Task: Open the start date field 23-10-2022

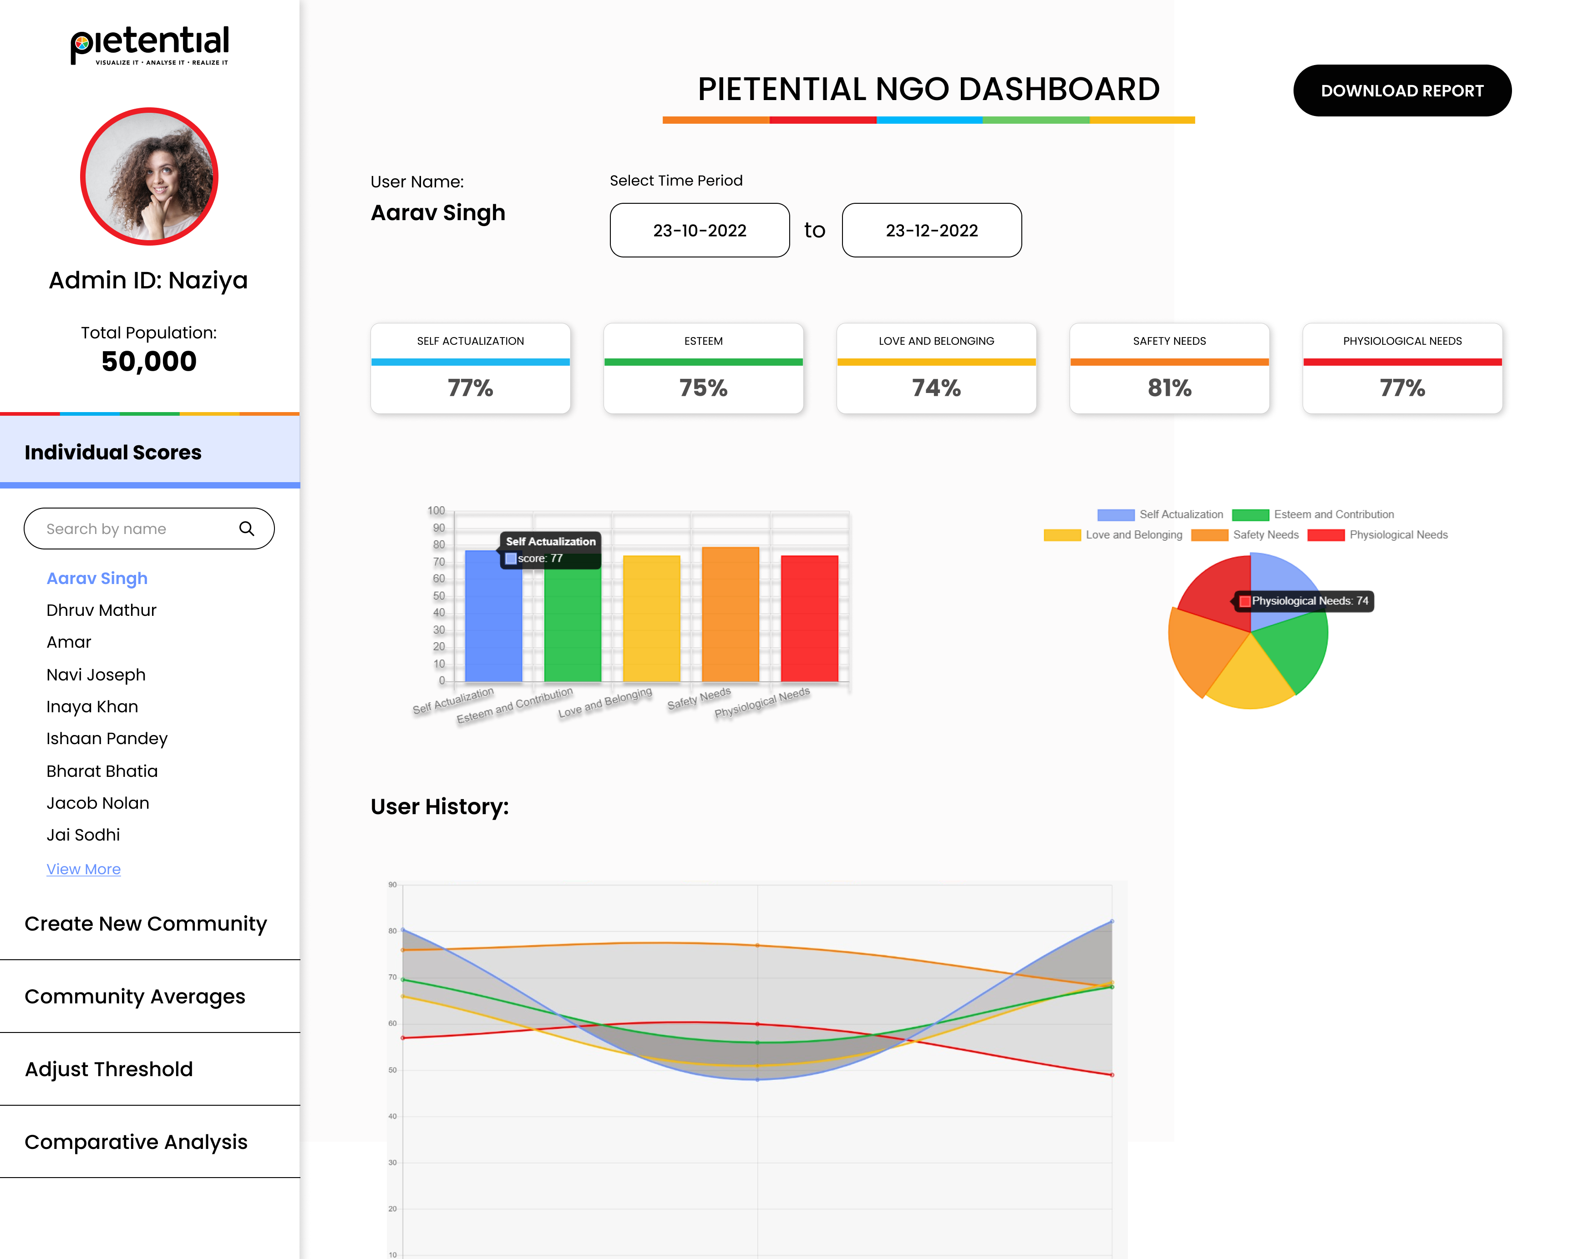Action: 699,230
